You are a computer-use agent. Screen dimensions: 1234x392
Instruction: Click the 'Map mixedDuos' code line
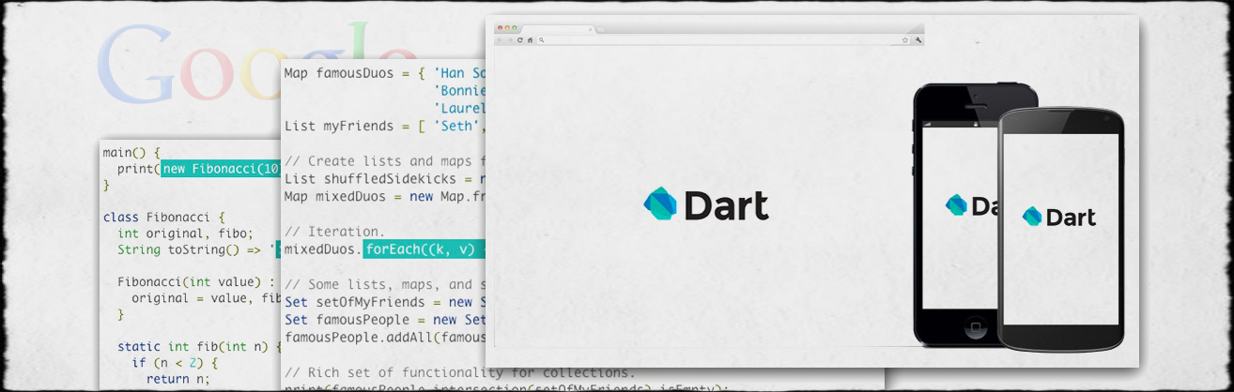click(x=385, y=197)
